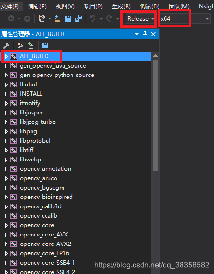Open the undo history dropdown arrow
Screen dimensions: 214x274
(101, 18)
